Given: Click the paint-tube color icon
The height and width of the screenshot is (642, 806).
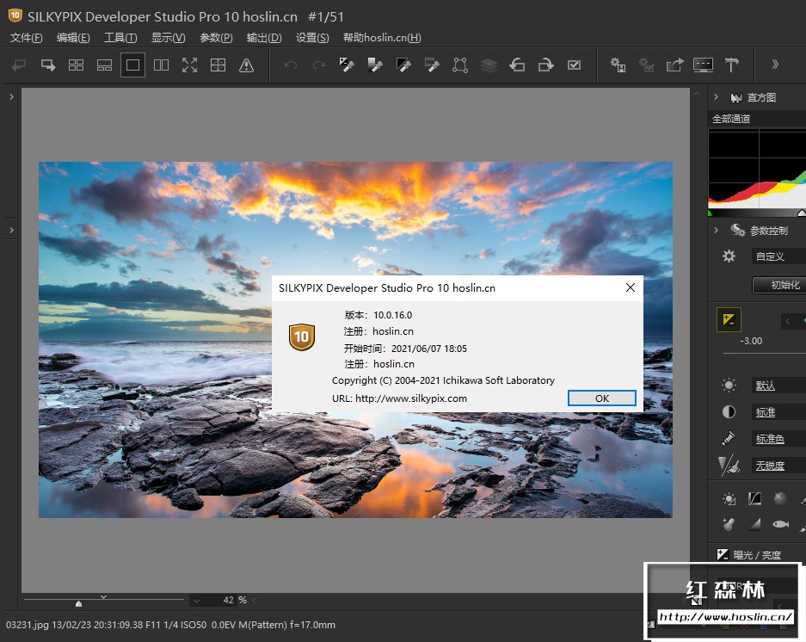Looking at the screenshot, I should coord(729,438).
